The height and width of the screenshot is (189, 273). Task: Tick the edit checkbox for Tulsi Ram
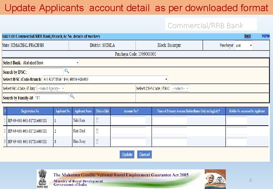tap(97, 120)
